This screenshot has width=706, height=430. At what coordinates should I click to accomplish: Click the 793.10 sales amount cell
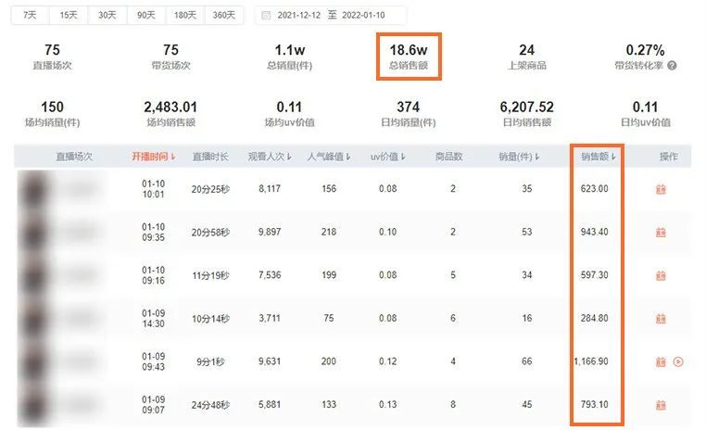pyautogui.click(x=594, y=405)
